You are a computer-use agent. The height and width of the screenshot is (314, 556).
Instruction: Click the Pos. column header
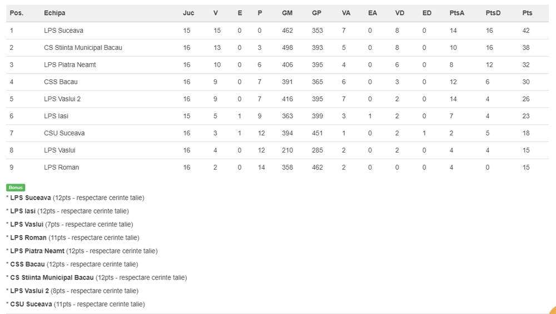[16, 13]
